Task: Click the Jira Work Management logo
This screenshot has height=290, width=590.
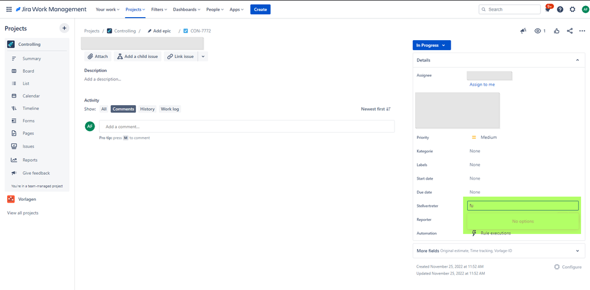Action: coord(51,9)
